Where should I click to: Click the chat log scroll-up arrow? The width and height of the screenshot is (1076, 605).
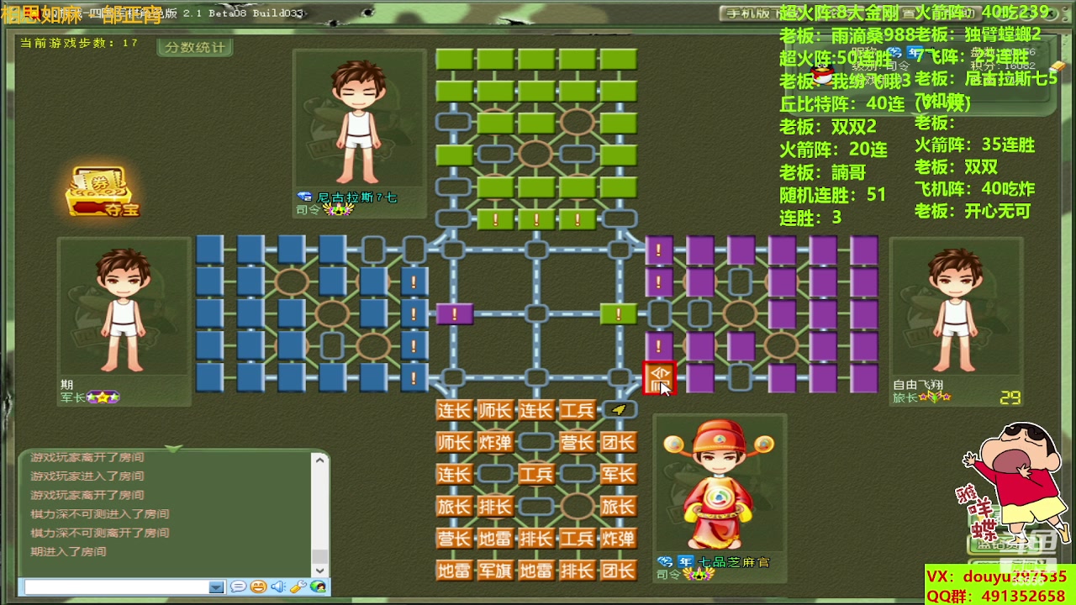coord(319,460)
